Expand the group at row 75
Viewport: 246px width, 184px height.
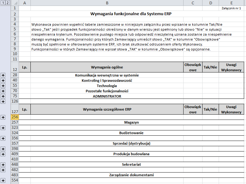(x=3, y=96)
